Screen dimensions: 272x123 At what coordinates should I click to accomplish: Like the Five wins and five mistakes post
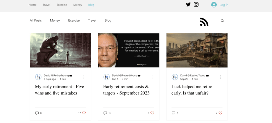[x=84, y=113]
